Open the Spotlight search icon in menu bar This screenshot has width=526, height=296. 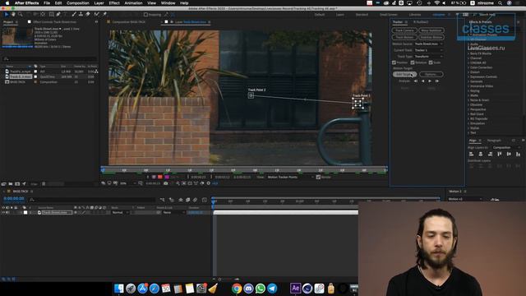[500, 3]
